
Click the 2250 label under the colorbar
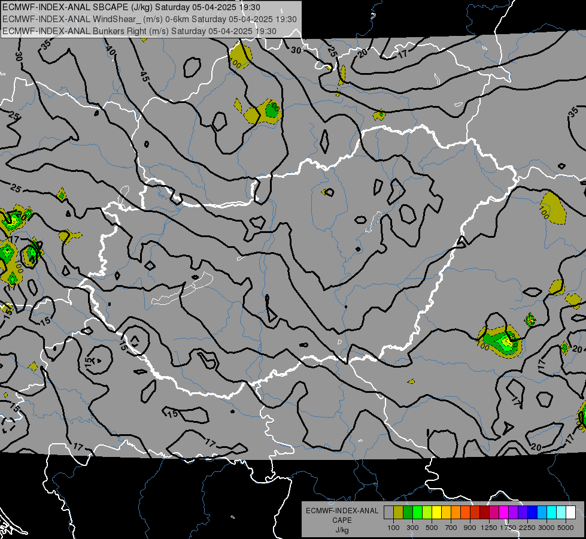(527, 528)
